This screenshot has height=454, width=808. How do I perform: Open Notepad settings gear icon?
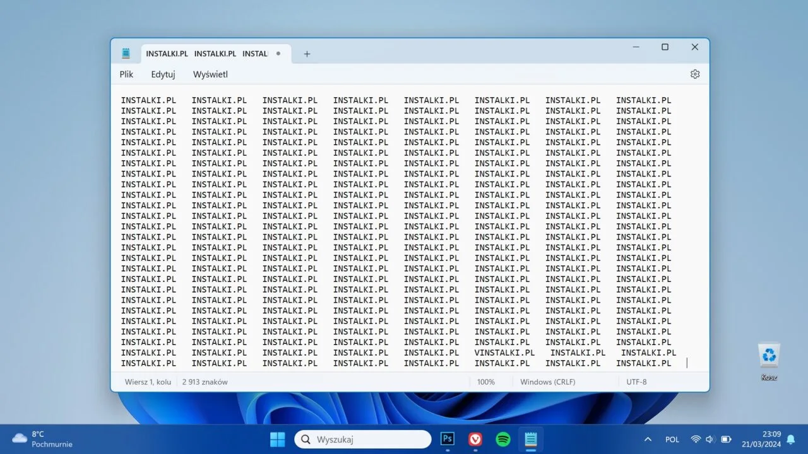(695, 74)
